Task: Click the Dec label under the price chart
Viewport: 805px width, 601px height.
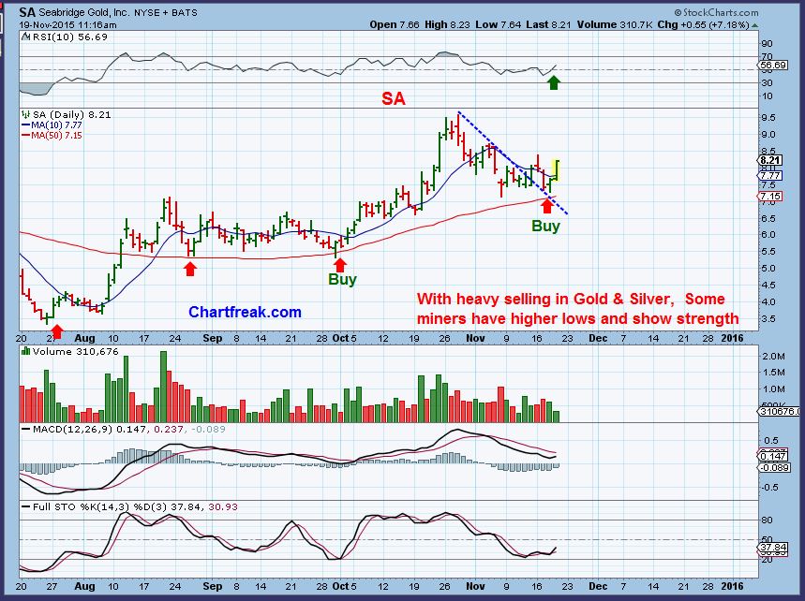Action: point(598,339)
